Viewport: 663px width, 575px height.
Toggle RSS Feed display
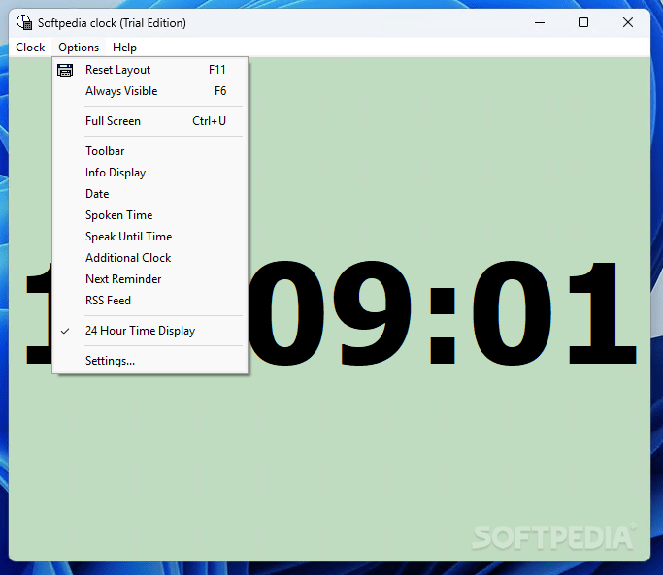pyautogui.click(x=150, y=301)
